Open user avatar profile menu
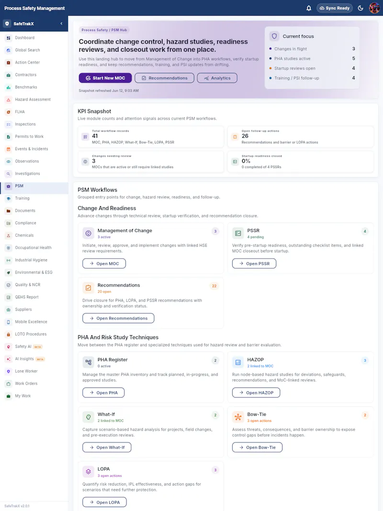 click(x=374, y=8)
